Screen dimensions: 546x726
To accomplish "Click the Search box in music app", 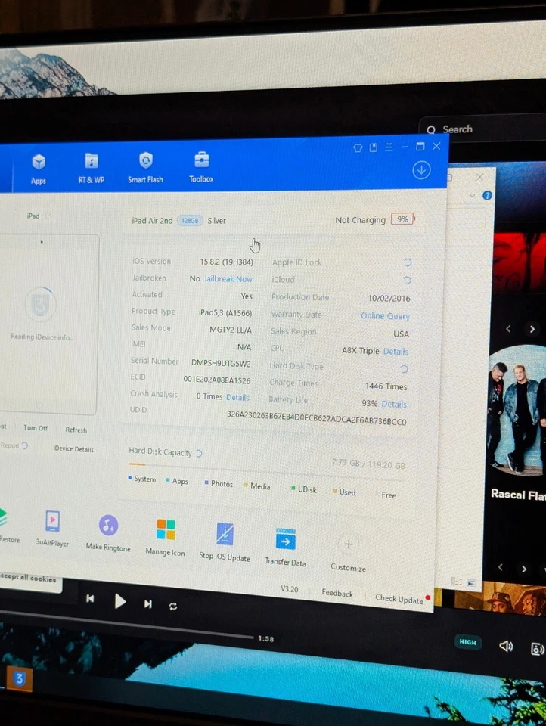I will click(x=482, y=129).
